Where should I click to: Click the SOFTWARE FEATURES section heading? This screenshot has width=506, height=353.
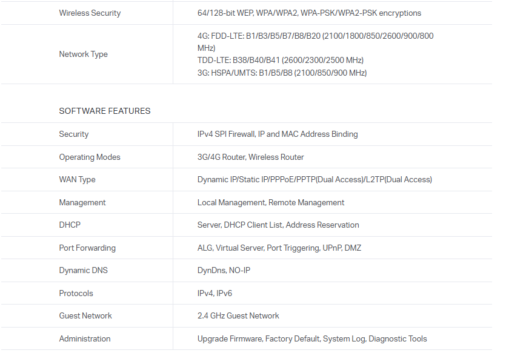pos(104,111)
